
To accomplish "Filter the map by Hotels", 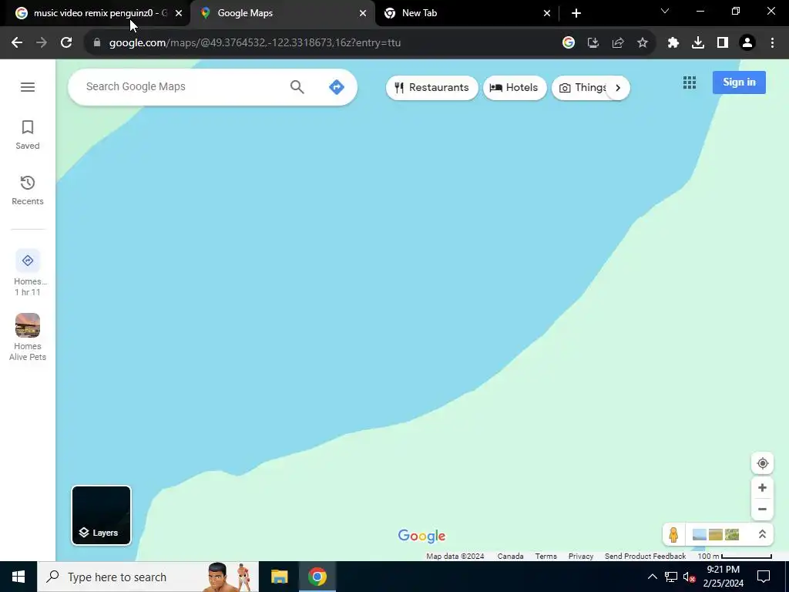I will [514, 88].
